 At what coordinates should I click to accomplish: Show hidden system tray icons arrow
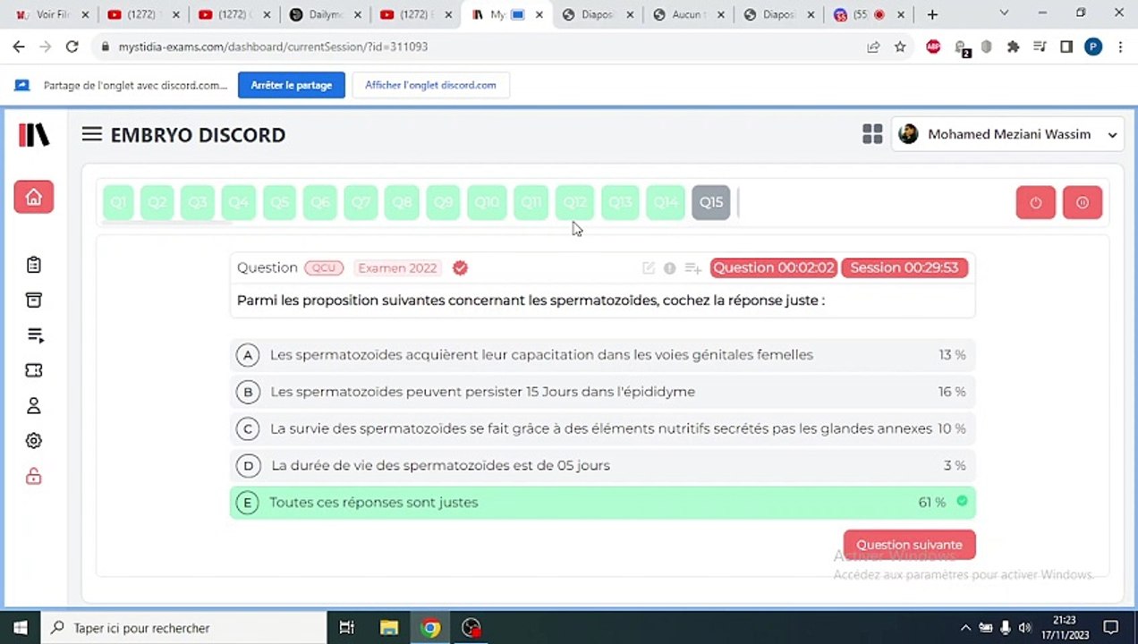(x=965, y=628)
